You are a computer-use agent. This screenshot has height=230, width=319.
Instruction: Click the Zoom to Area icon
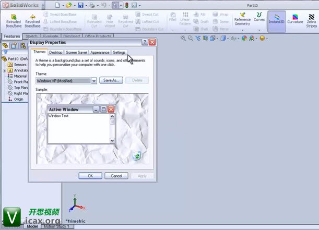click(191, 38)
